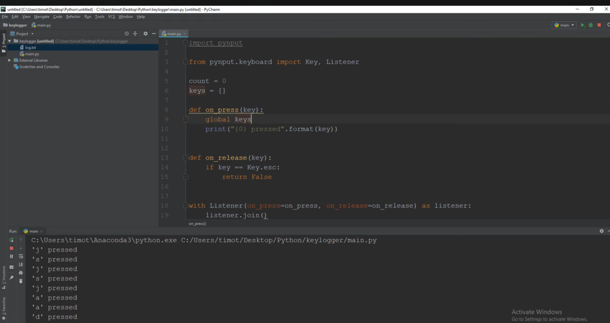The height and width of the screenshot is (323, 610).
Task: Rerun main in the Run panel
Action: pos(12,240)
